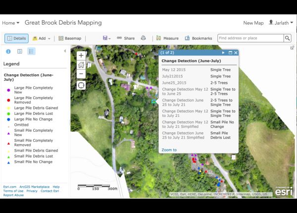Expand the Save dropdown arrow

(x=110, y=39)
